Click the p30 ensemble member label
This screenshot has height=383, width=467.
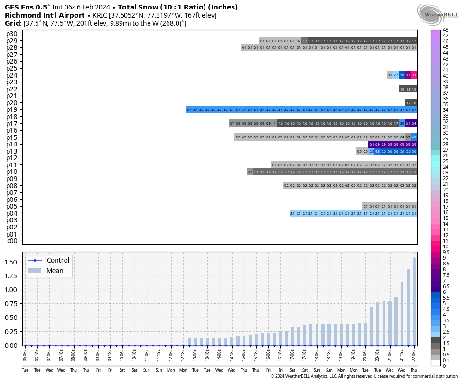[x=12, y=34]
